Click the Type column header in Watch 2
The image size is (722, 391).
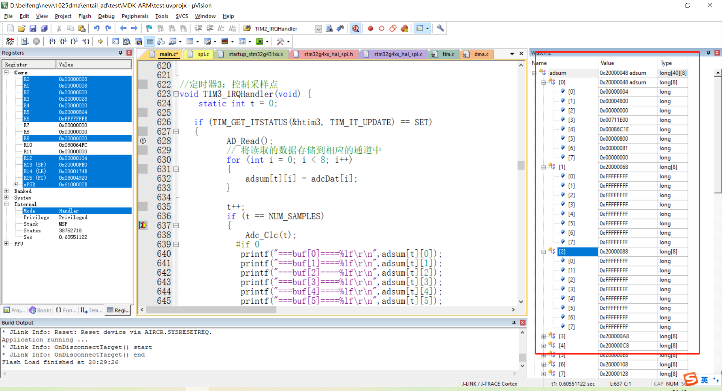[x=673, y=63]
